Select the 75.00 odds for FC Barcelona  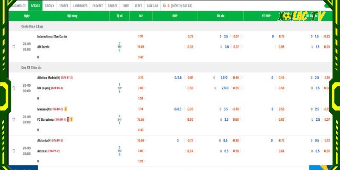[141, 119]
